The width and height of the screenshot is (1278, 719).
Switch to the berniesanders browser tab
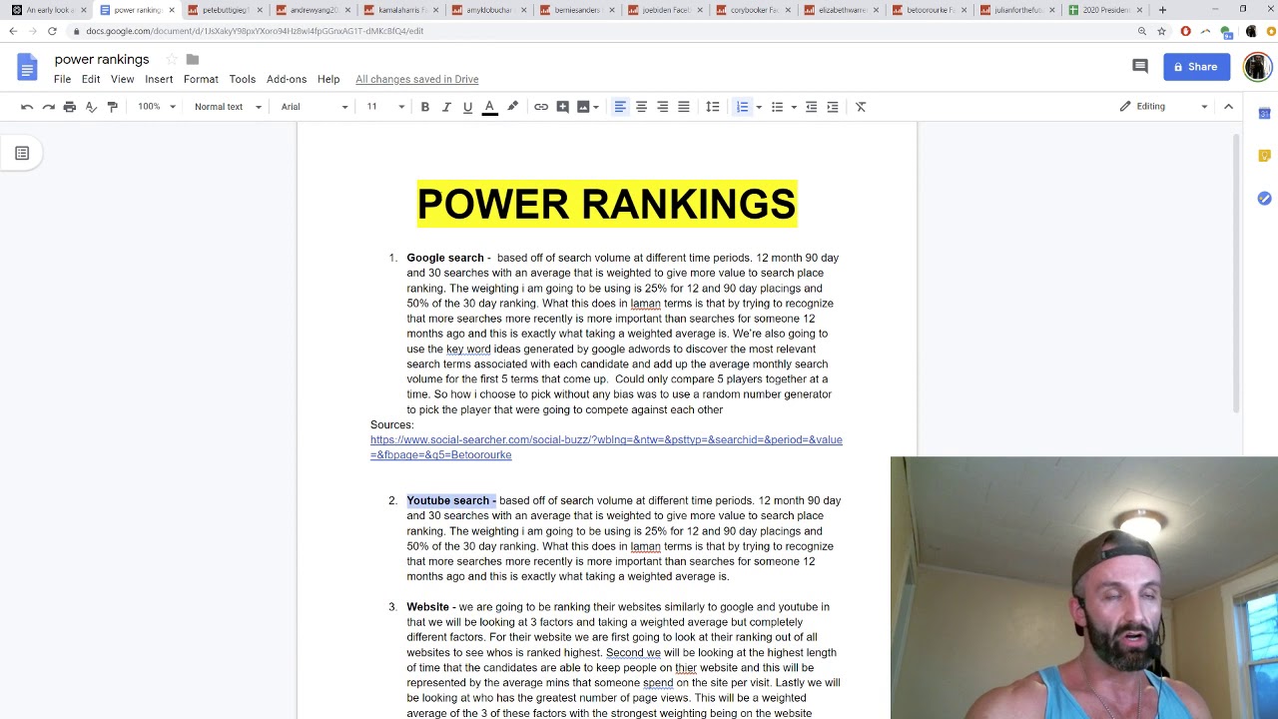(x=575, y=10)
